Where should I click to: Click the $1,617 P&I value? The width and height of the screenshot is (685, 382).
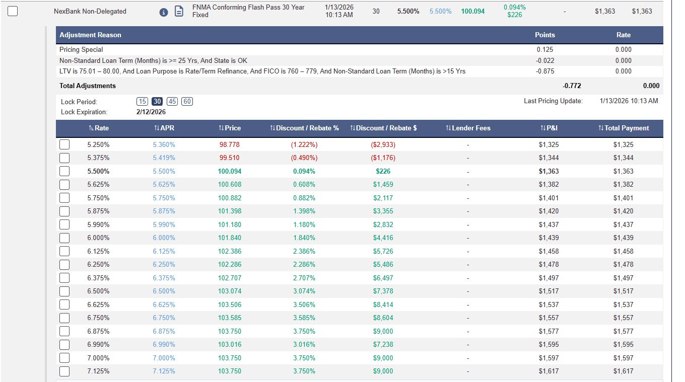(x=549, y=371)
